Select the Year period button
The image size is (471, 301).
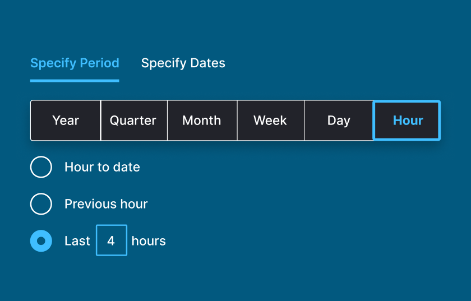[66, 121]
